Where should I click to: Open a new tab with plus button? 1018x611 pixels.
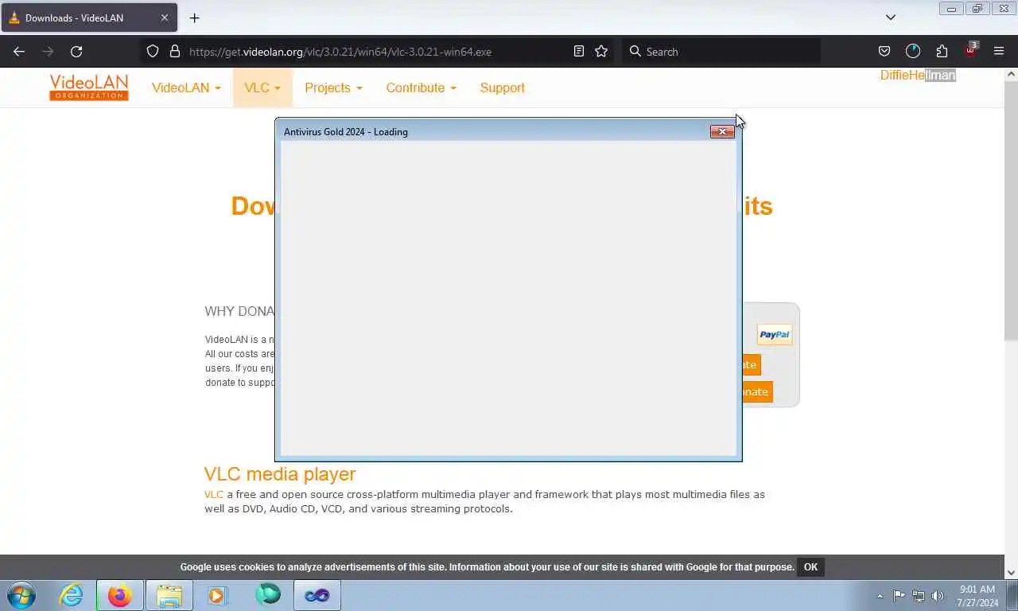pos(194,18)
